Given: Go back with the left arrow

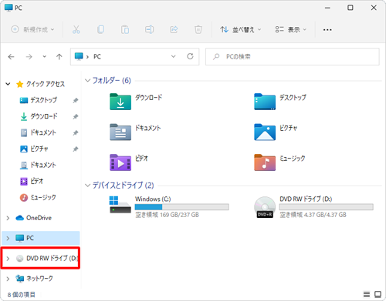Looking at the screenshot, I should point(11,56).
